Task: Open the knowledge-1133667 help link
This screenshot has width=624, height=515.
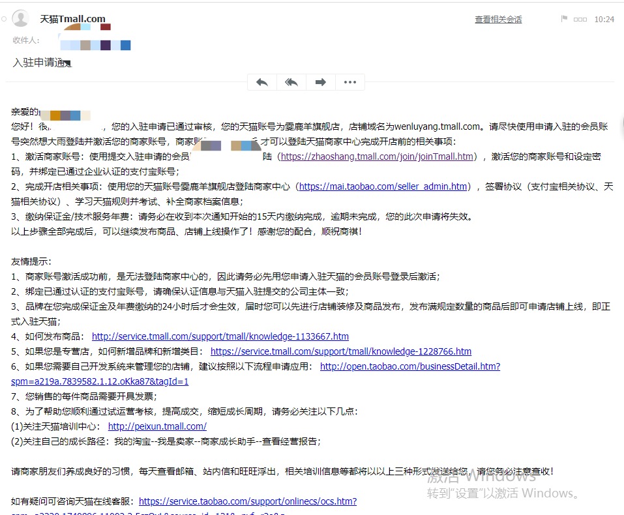Action: (220, 336)
